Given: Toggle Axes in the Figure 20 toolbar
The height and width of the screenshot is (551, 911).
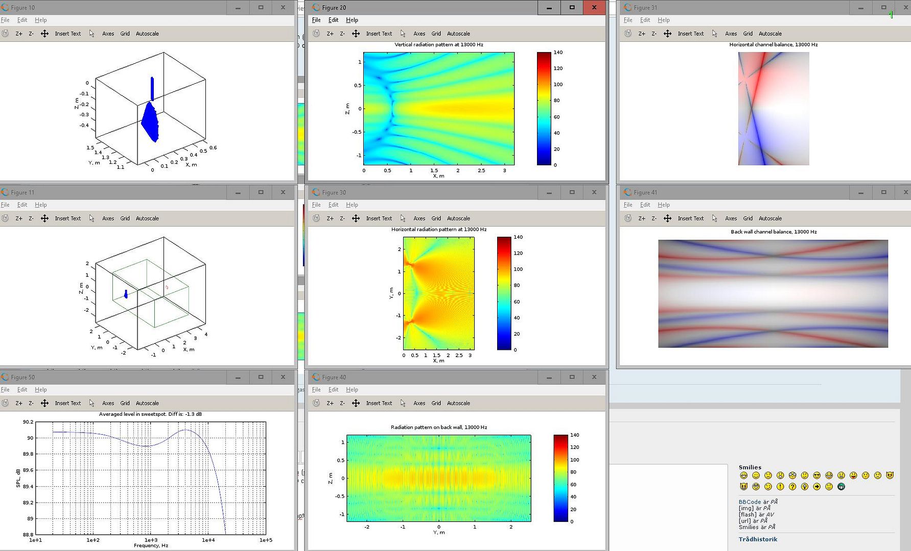Looking at the screenshot, I should (419, 34).
